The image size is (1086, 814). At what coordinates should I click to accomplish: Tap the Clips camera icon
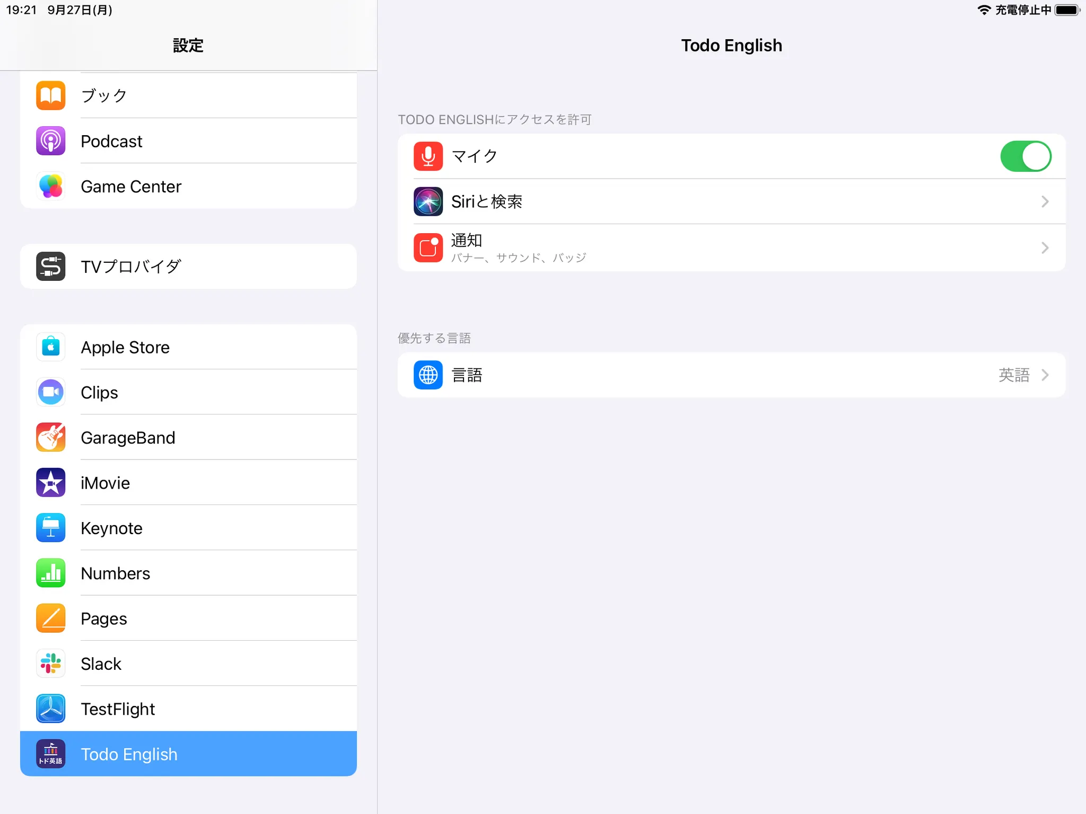(50, 392)
